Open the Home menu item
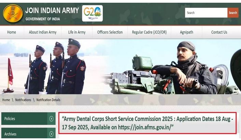This screenshot has height=140, width=241. click(x=12, y=32)
